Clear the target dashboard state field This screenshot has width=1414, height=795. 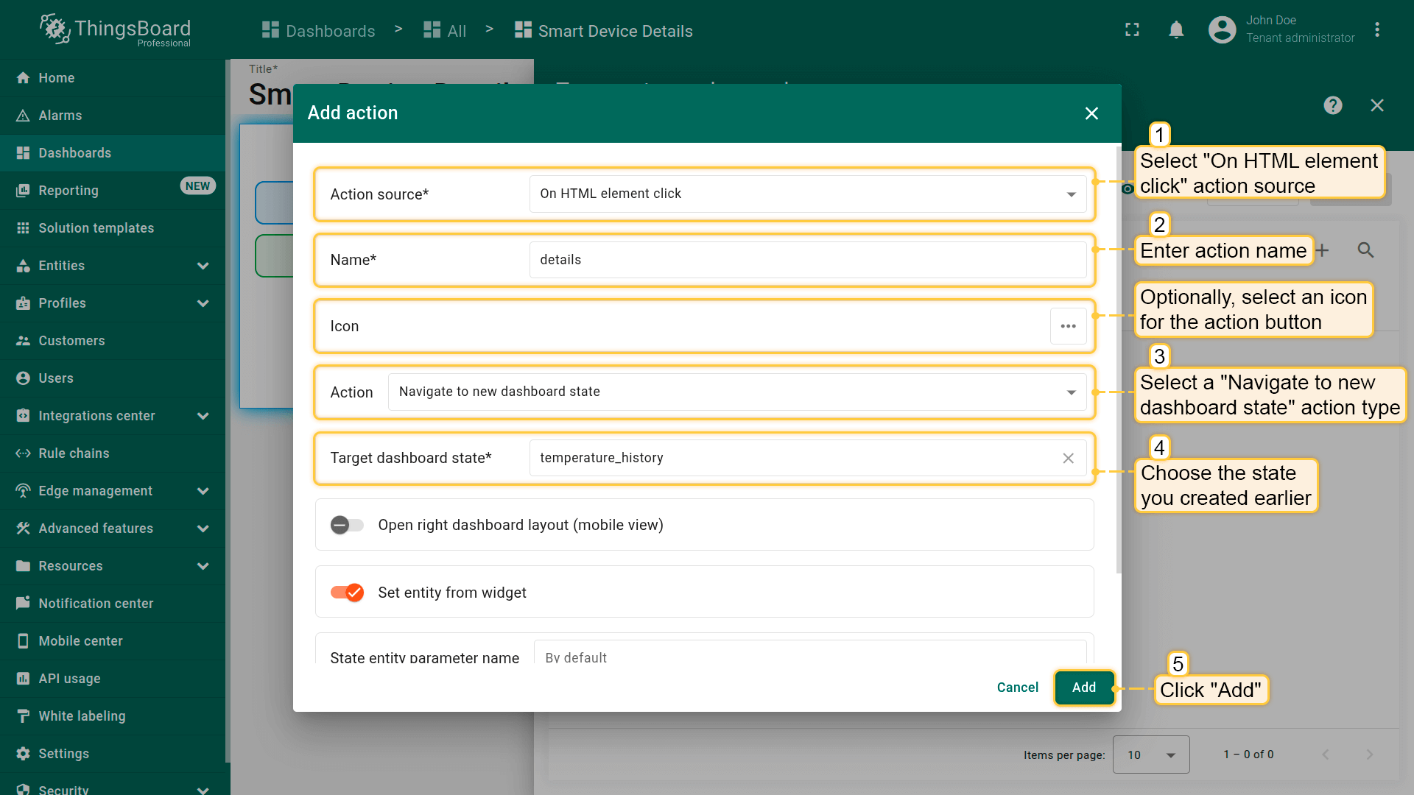1068,458
